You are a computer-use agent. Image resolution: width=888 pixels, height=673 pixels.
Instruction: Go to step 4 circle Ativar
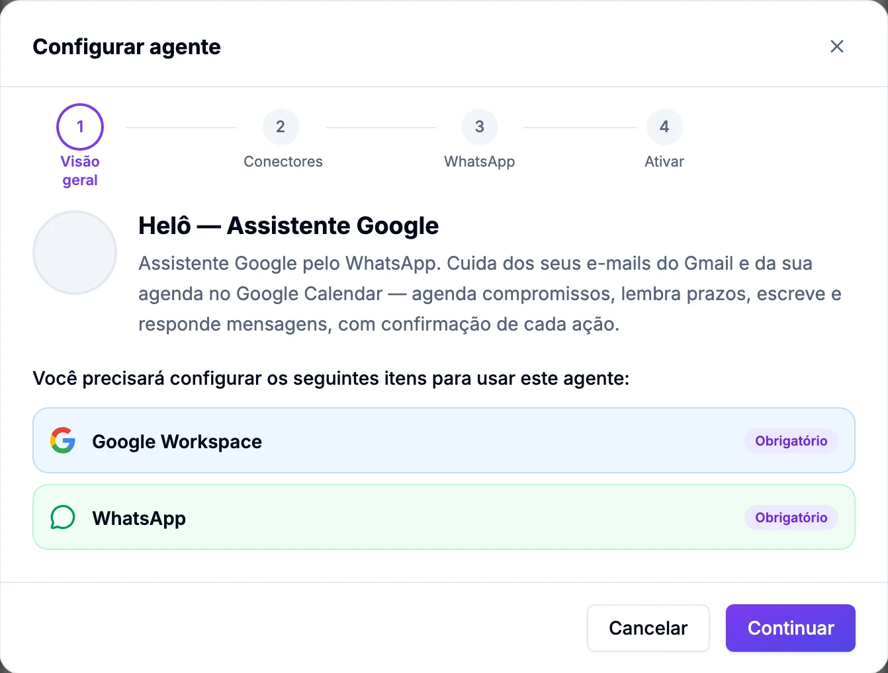(x=664, y=127)
